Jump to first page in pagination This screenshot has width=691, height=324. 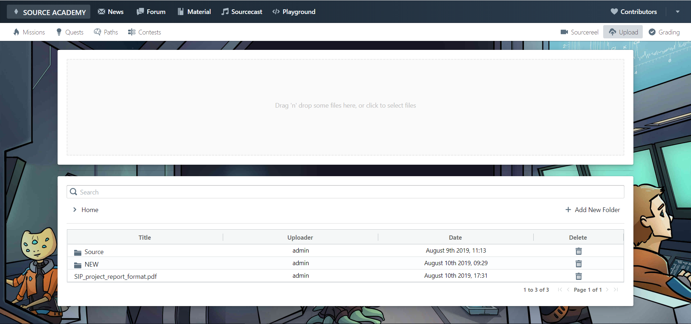560,290
